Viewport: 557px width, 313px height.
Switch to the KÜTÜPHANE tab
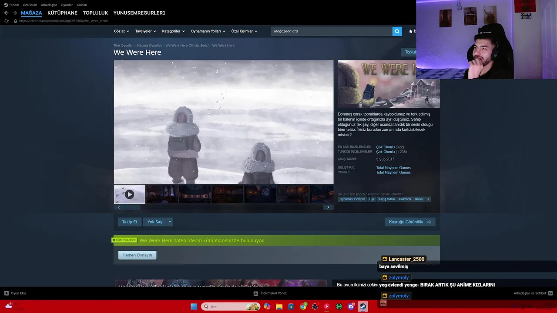[62, 13]
